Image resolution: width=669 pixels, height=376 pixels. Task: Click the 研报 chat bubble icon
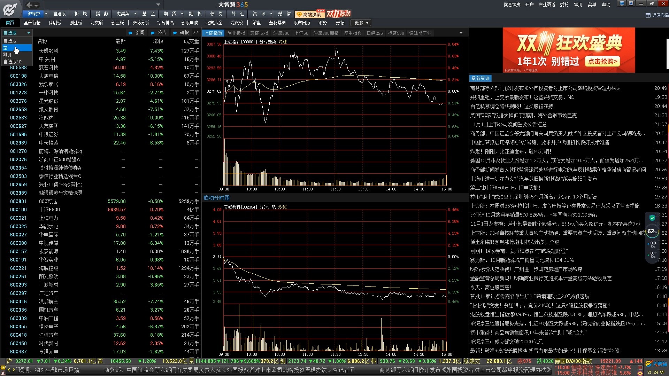[175, 33]
